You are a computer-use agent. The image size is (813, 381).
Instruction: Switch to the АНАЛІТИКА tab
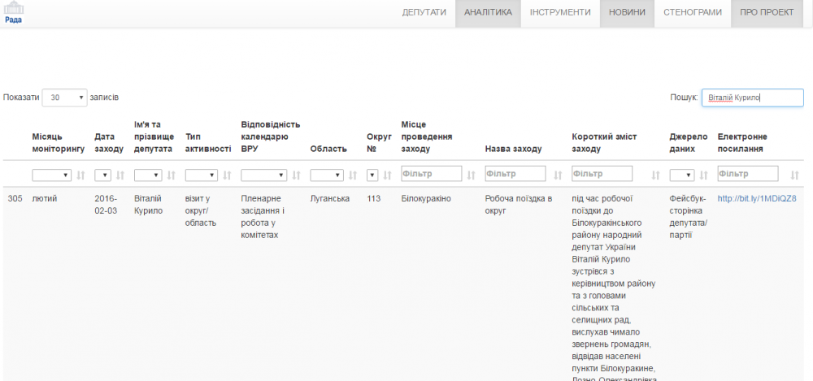(x=488, y=13)
